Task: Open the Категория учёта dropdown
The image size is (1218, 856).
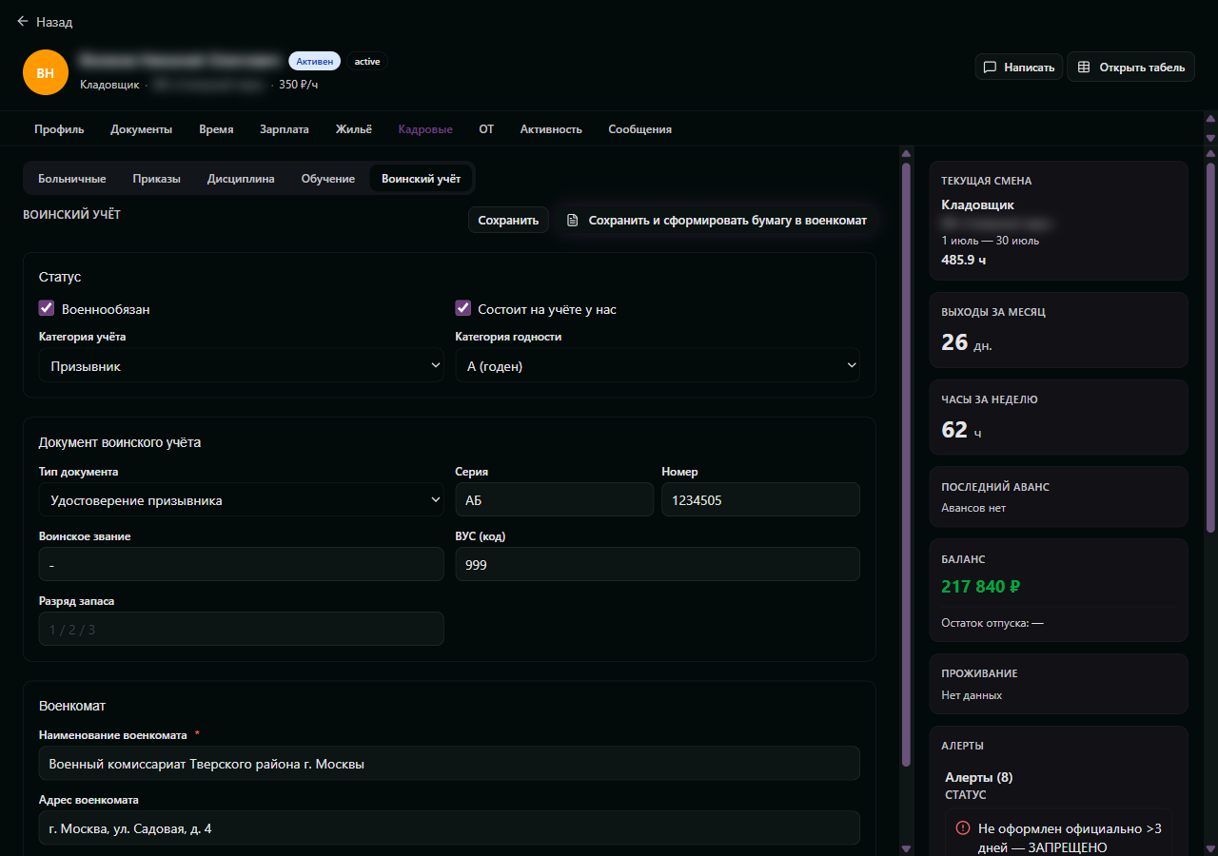Action: pos(242,365)
